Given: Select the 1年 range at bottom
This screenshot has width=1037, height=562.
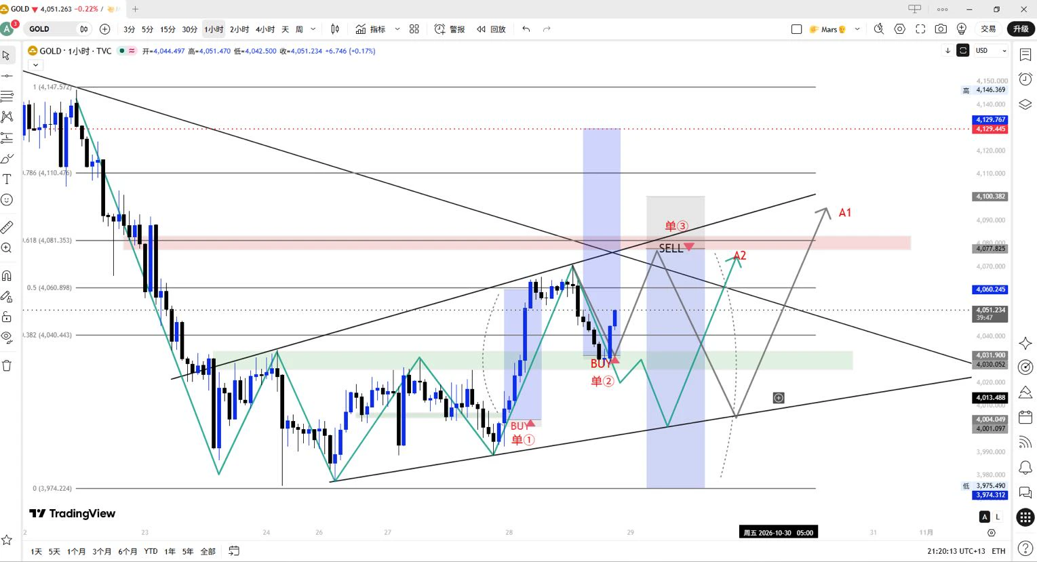Looking at the screenshot, I should tap(170, 551).
